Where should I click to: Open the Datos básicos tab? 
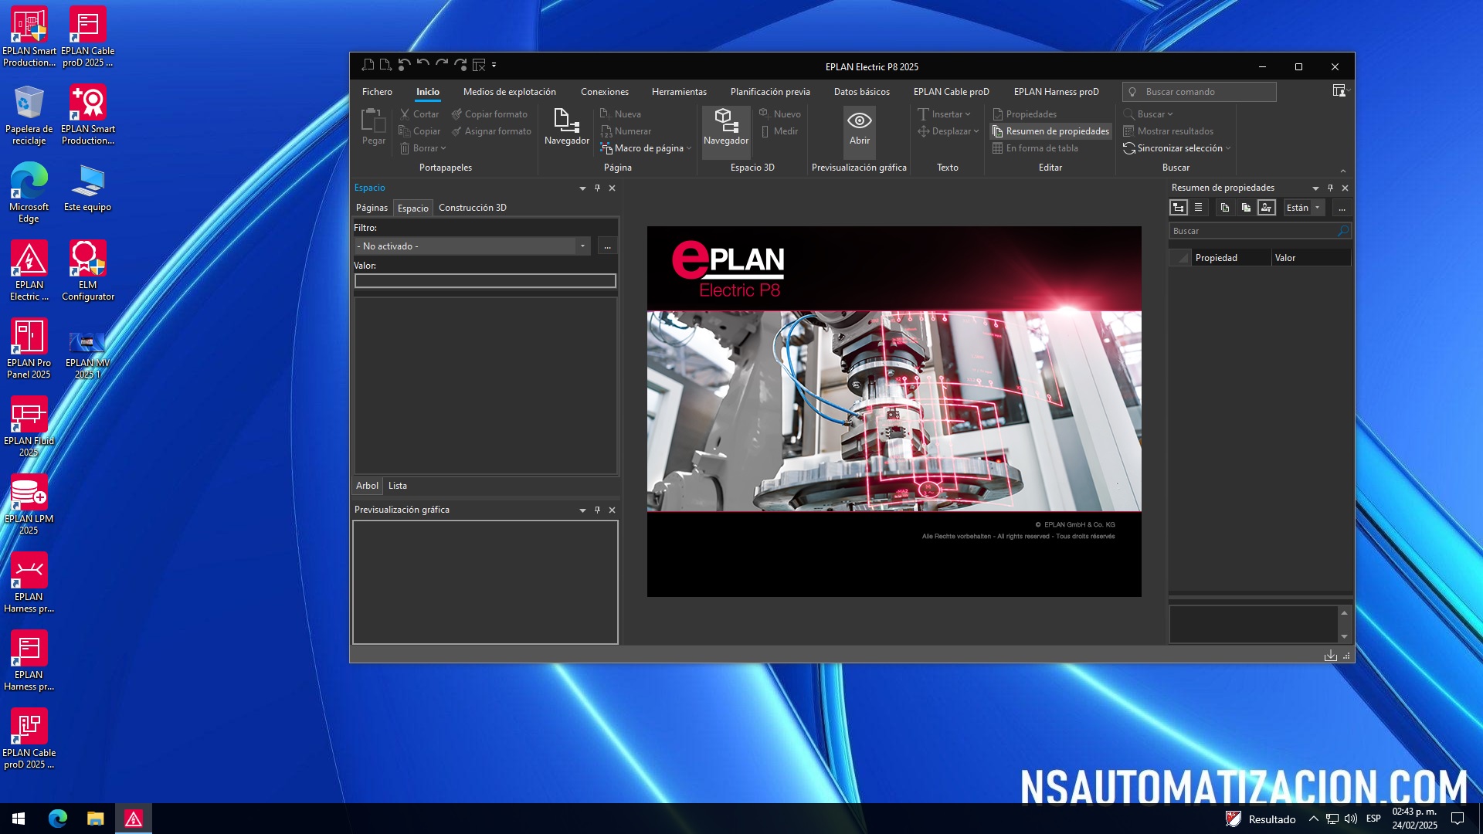click(x=861, y=91)
